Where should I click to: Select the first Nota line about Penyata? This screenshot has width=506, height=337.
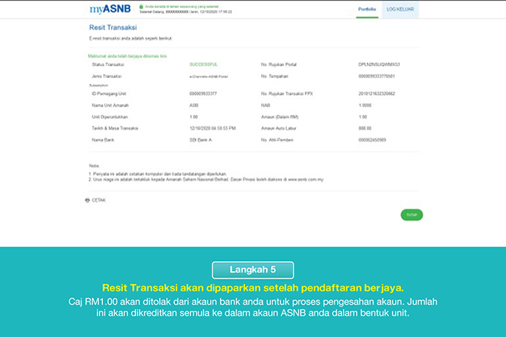[x=158, y=174]
